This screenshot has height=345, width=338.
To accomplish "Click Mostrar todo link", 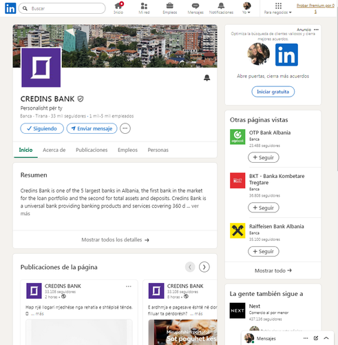I will coord(273,270).
